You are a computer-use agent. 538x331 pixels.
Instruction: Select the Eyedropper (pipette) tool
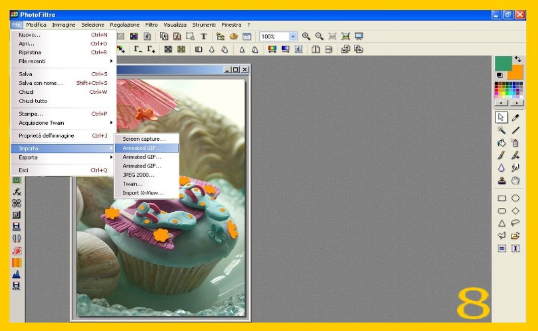coord(515,117)
